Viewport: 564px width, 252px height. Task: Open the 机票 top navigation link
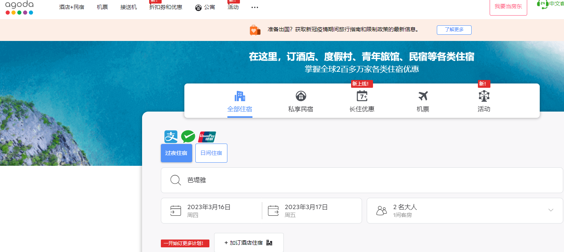(103, 7)
